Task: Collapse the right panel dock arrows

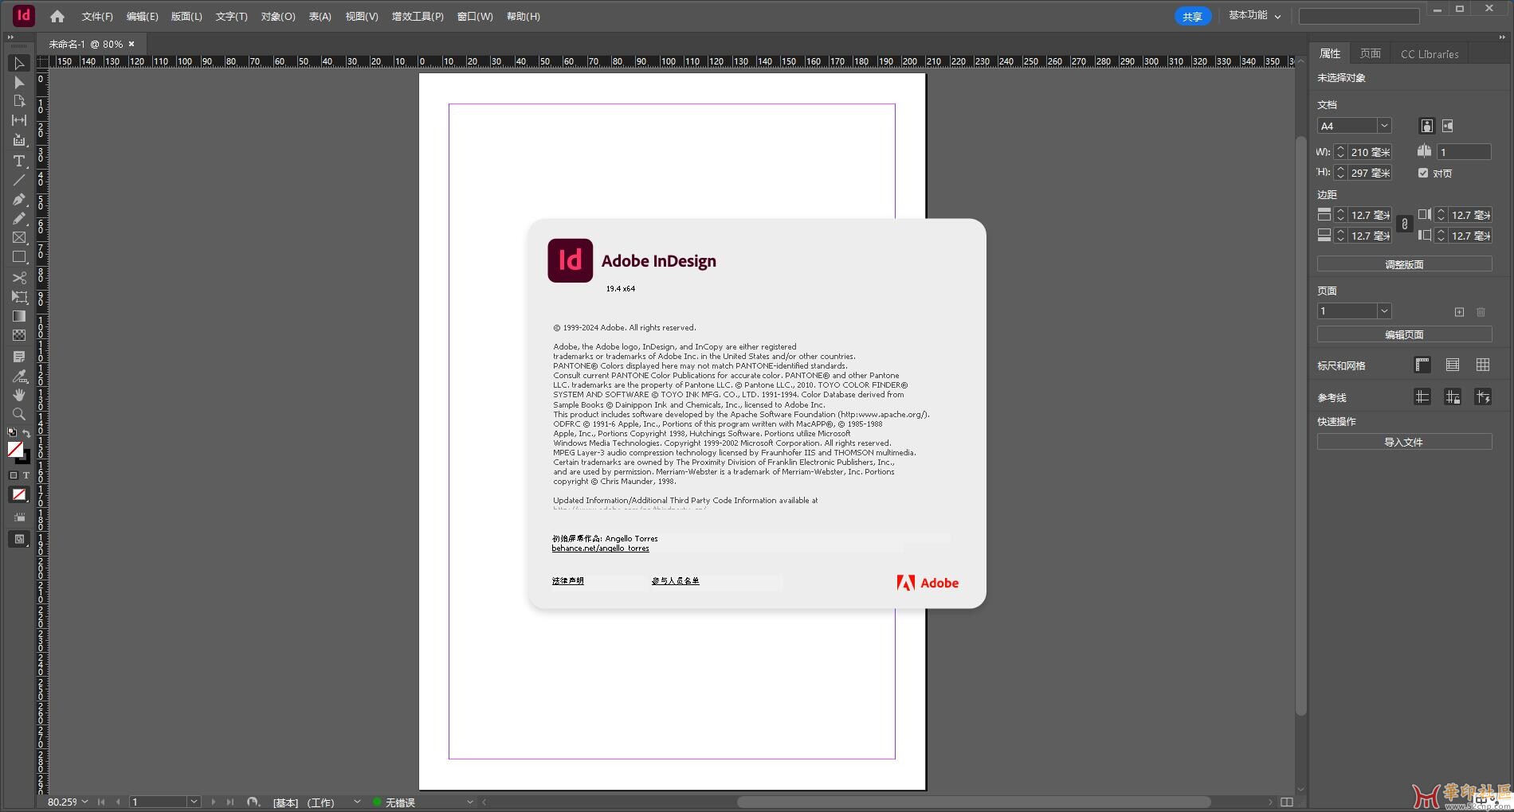Action: [x=1502, y=37]
